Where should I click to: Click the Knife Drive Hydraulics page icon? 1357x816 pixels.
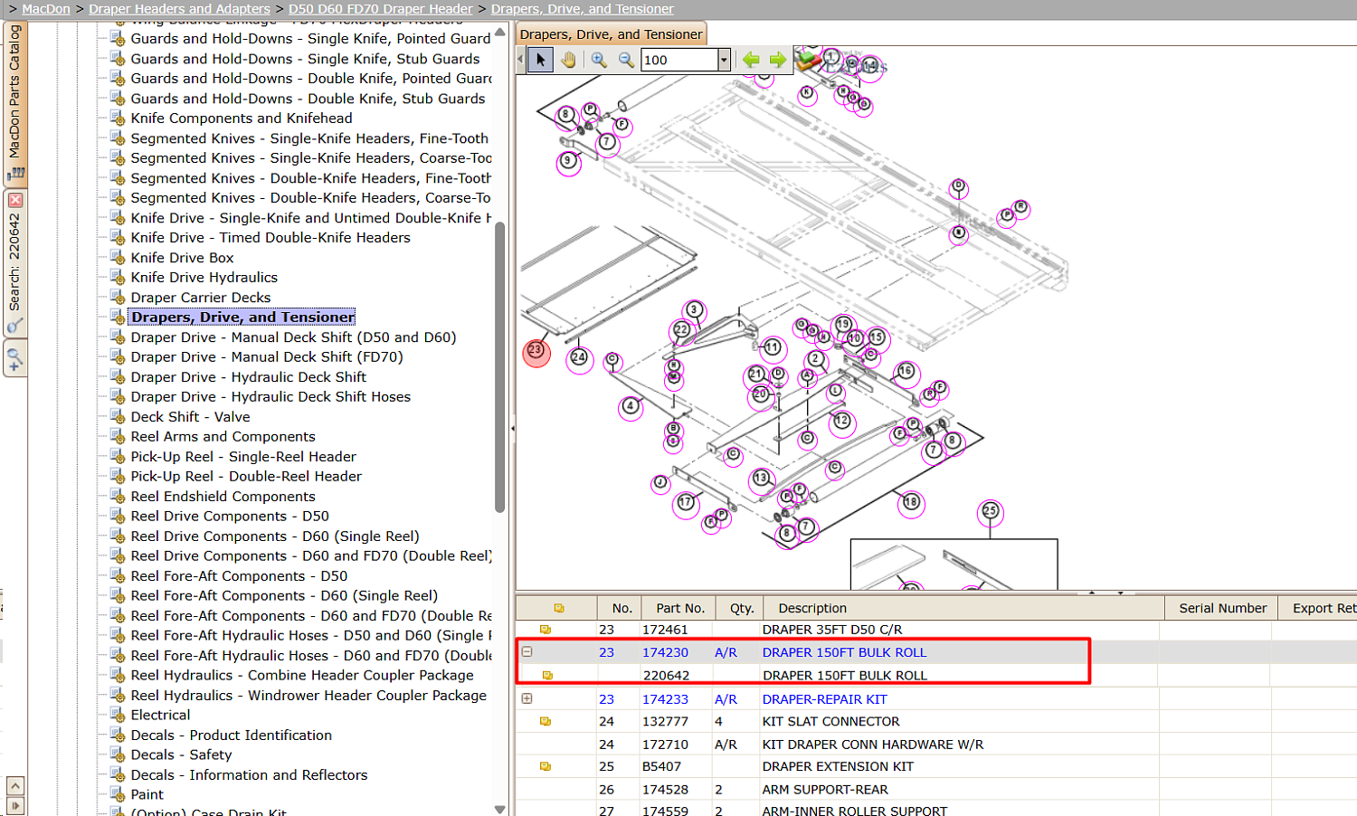(118, 277)
